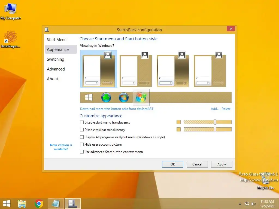The image size is (279, 209).
Task: Open taskbar color swatch
Action: (178, 129)
